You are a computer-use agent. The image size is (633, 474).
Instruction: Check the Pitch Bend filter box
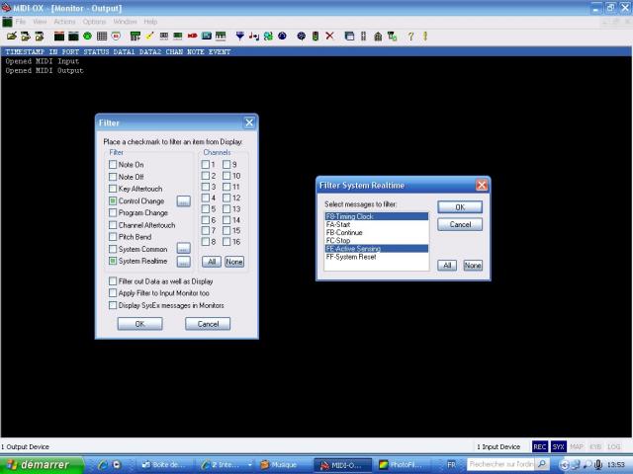113,237
